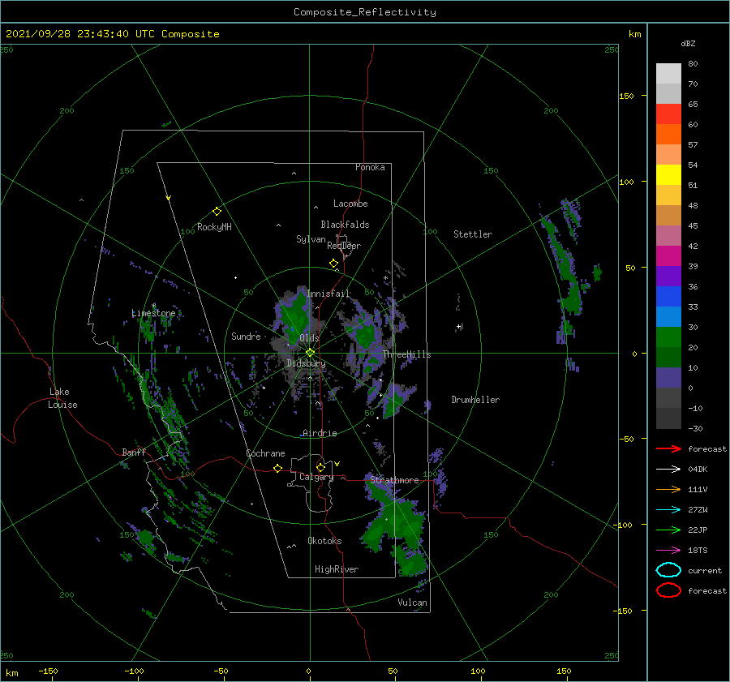Click the Airdrie label

click(320, 433)
